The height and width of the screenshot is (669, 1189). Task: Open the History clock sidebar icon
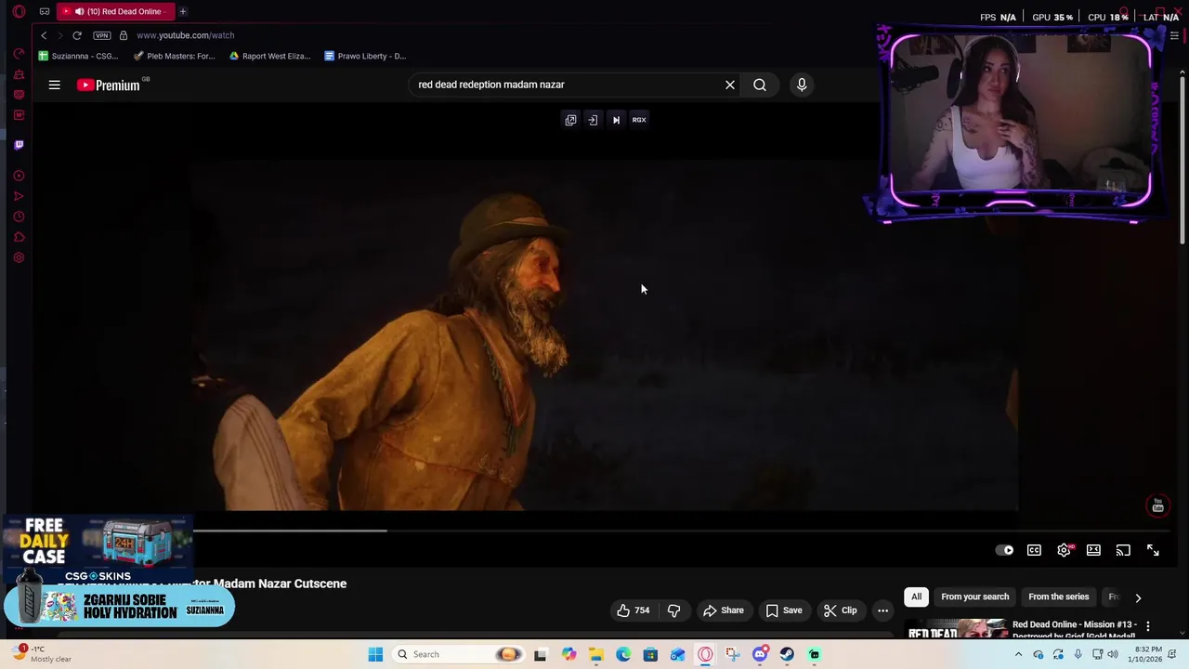pyautogui.click(x=19, y=216)
